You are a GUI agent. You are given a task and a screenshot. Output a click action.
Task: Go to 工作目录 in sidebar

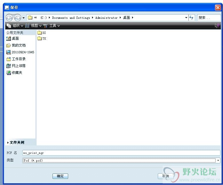[x=16, y=59]
